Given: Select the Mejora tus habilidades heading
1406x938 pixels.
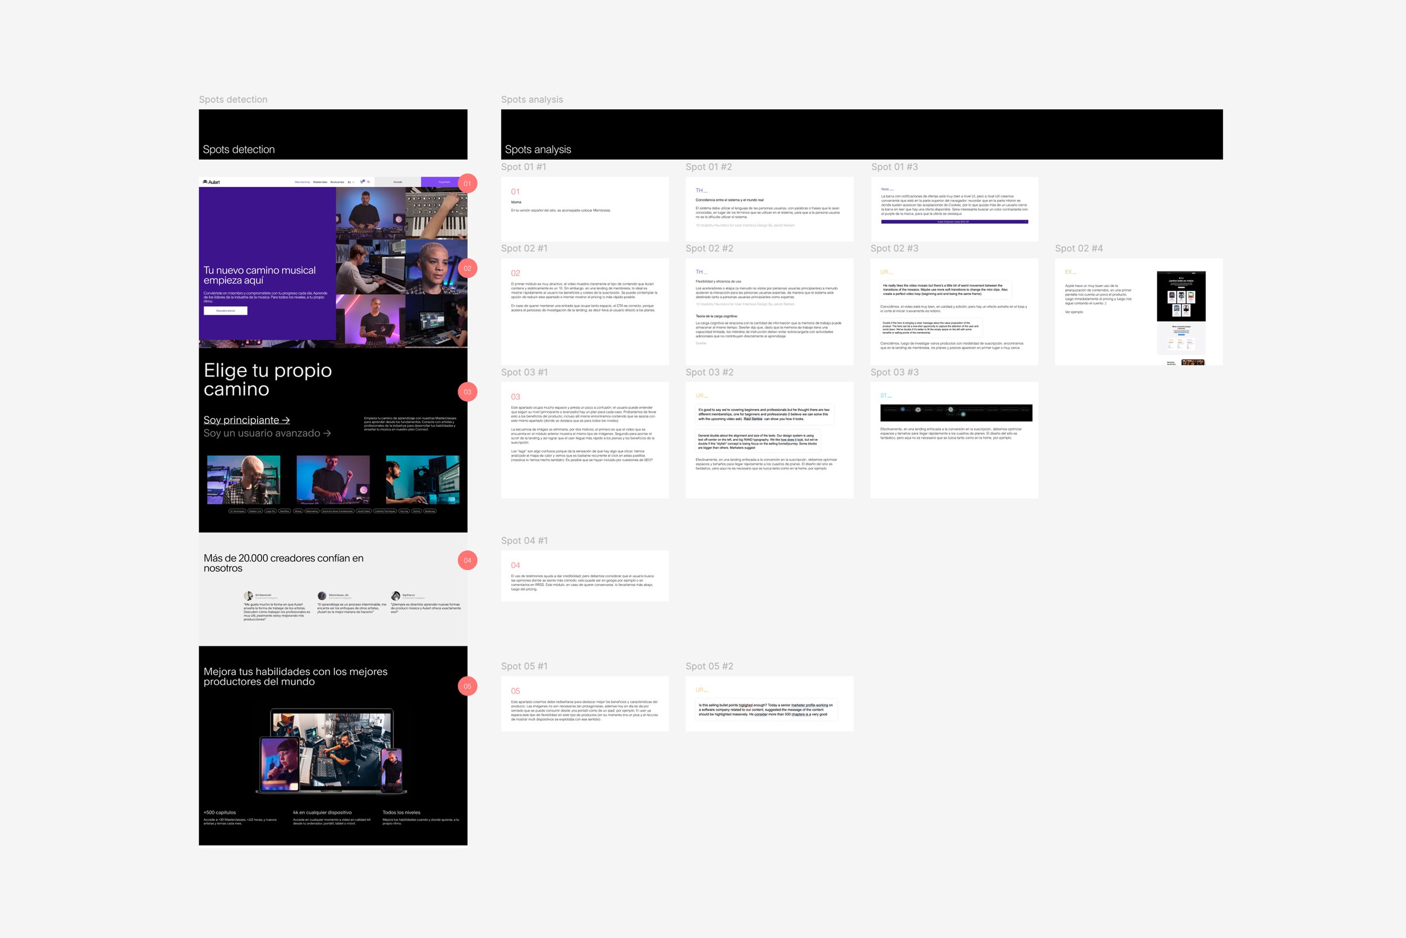Looking at the screenshot, I should tap(295, 676).
